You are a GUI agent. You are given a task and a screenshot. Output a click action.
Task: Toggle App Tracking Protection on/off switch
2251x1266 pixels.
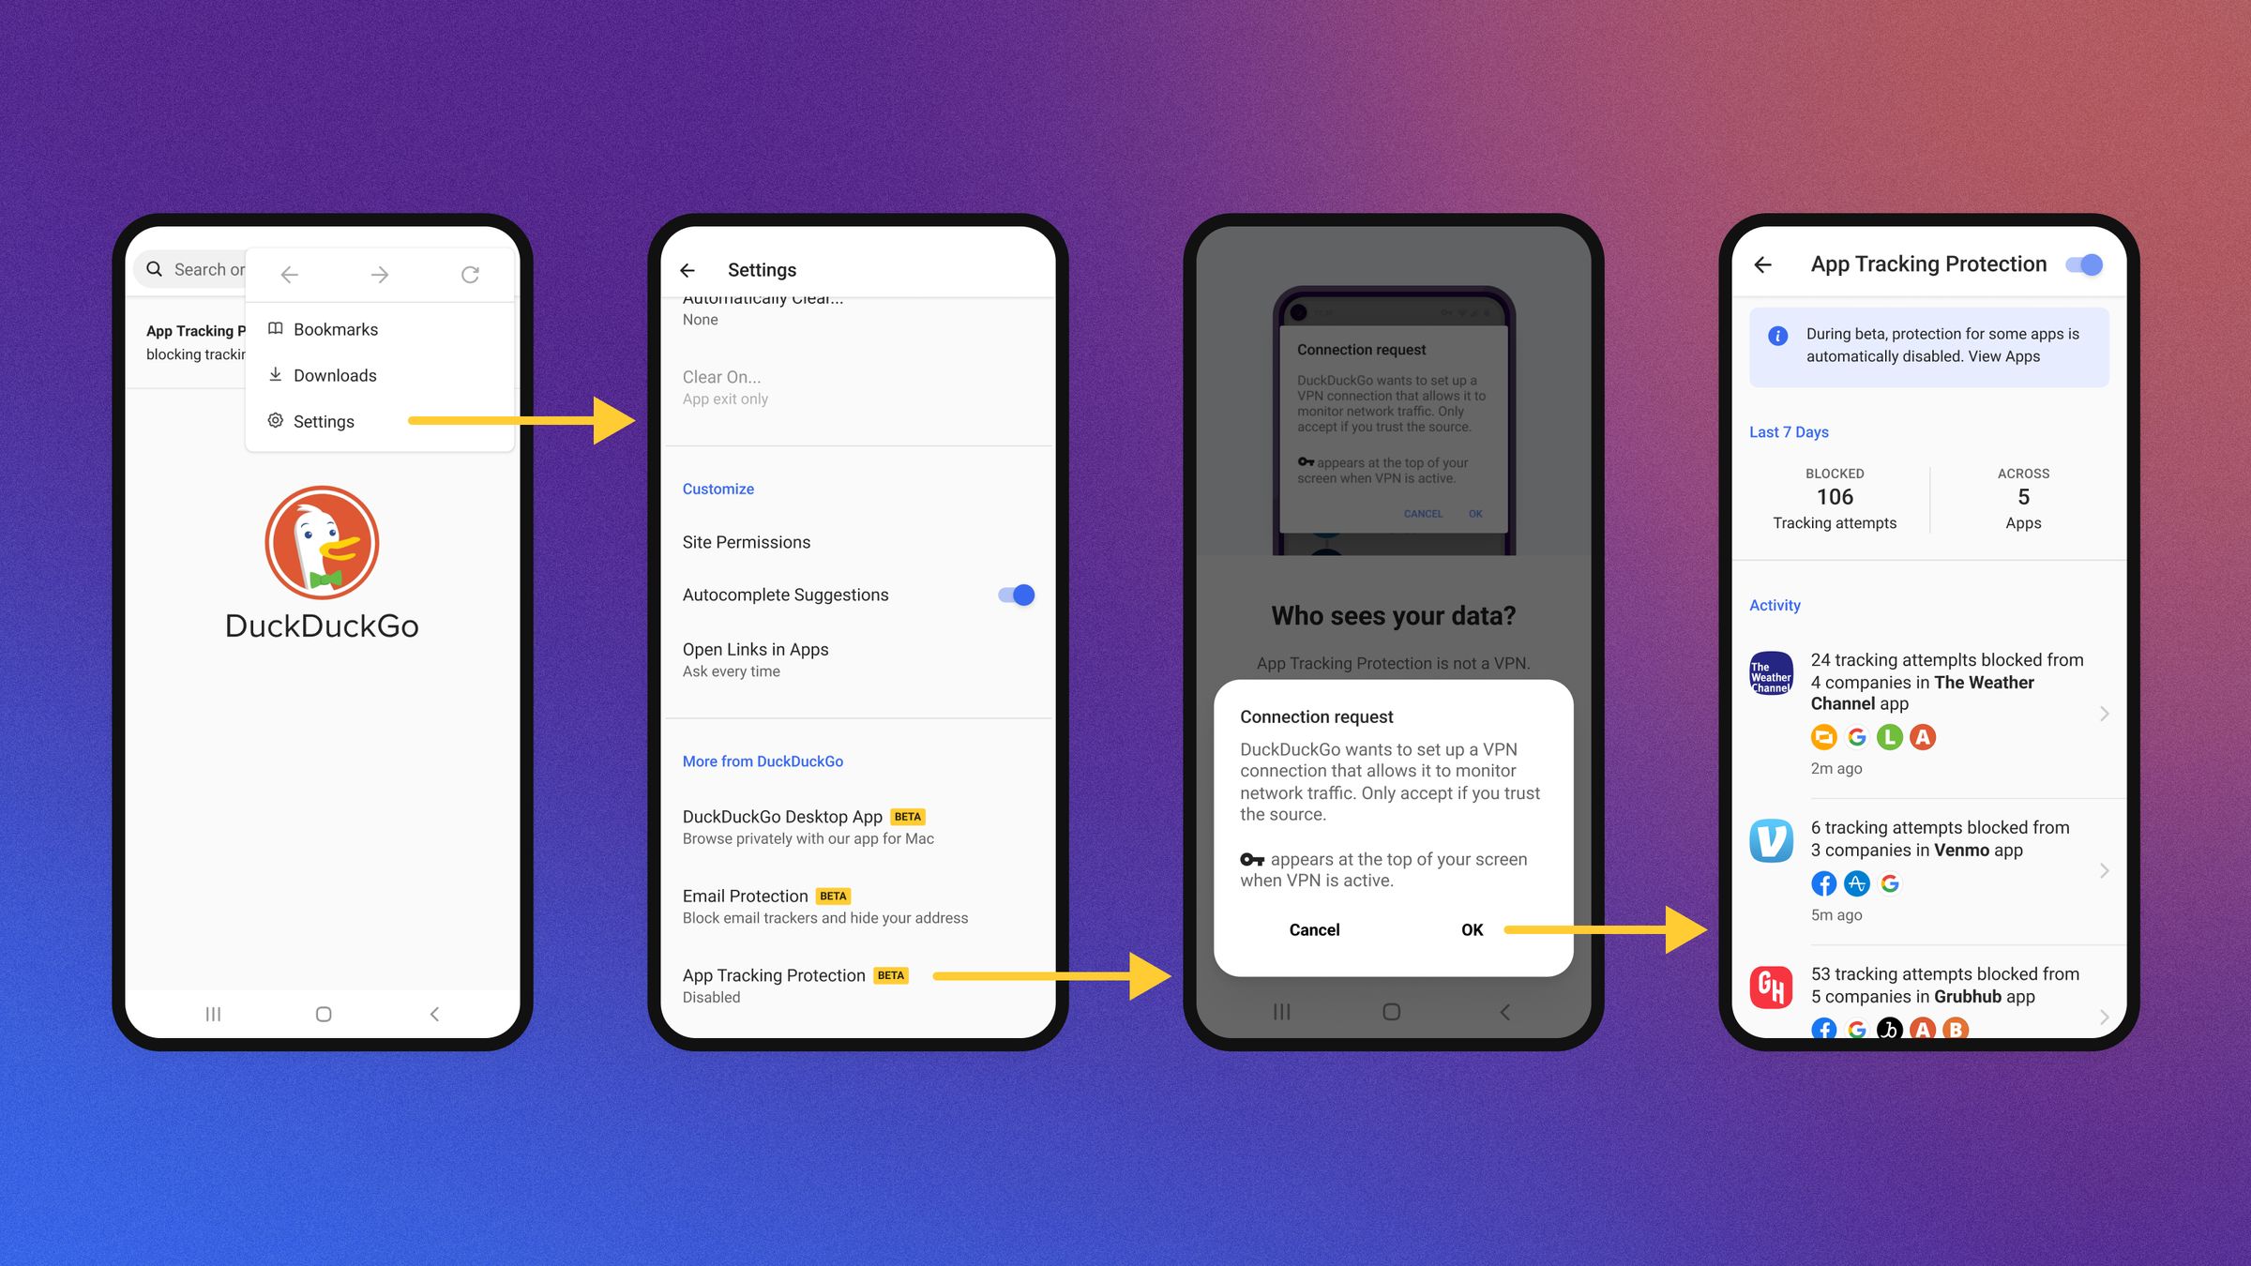pos(2087,266)
